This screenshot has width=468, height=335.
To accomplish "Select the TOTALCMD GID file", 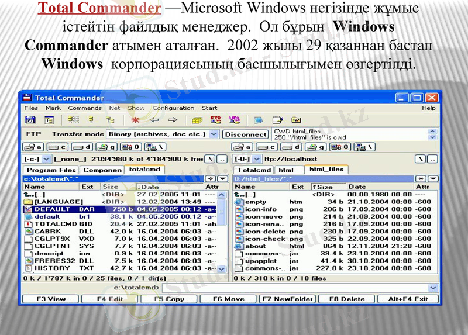I will (56, 224).
